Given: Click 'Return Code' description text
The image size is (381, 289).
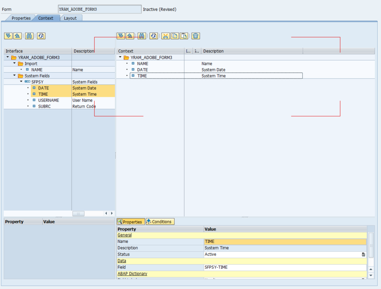Looking at the screenshot, I should [x=84, y=106].
